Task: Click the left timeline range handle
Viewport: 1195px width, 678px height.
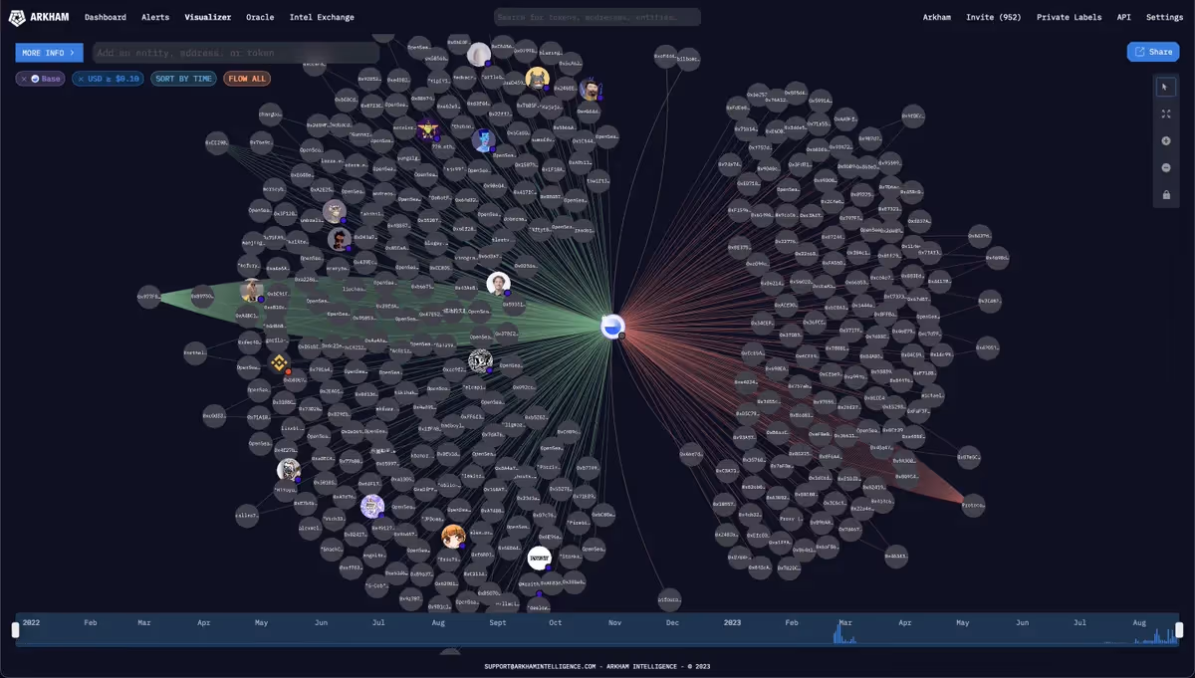Action: (15, 629)
